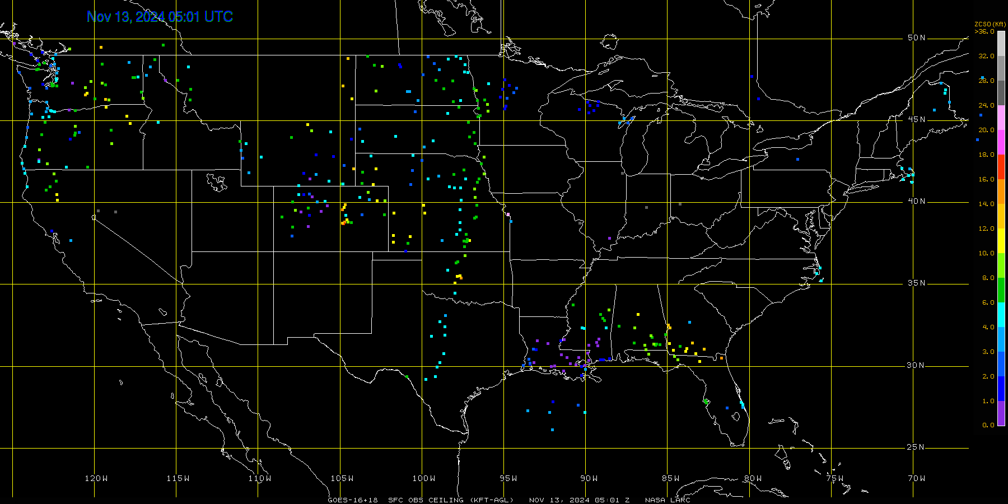Image resolution: width=1008 pixels, height=504 pixels.
Task: Click the '4.0' legend value
Action: (x=988, y=327)
